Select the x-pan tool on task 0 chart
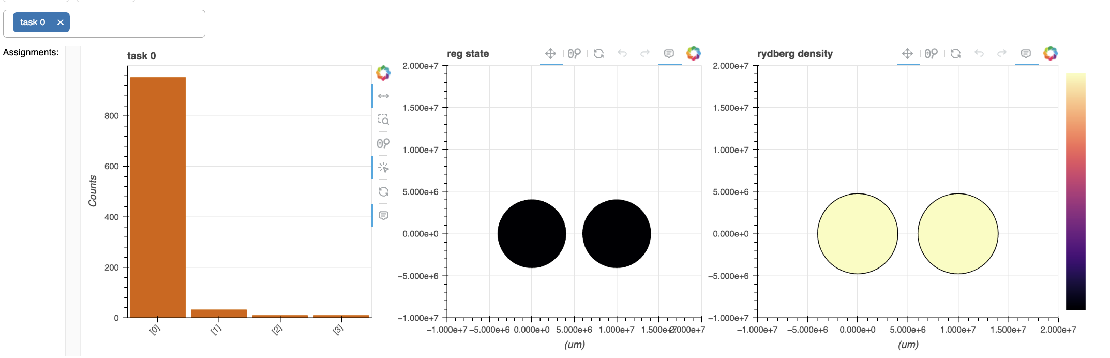Viewport: 1110px width, 358px height. coord(383,96)
